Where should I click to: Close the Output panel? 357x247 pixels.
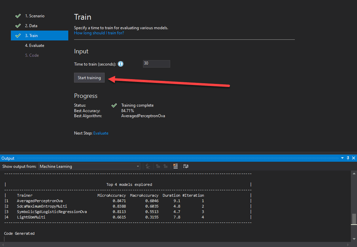(x=354, y=158)
